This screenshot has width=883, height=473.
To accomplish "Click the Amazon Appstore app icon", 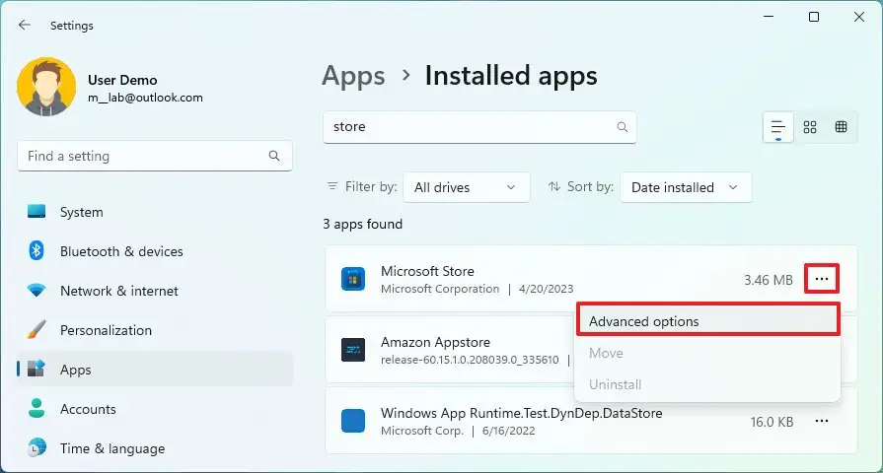I will point(353,350).
